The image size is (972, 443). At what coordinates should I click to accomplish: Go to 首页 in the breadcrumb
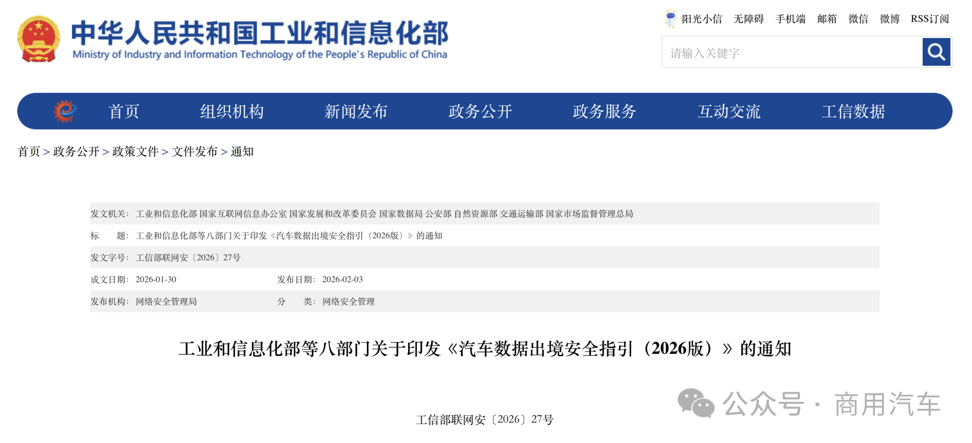click(29, 151)
